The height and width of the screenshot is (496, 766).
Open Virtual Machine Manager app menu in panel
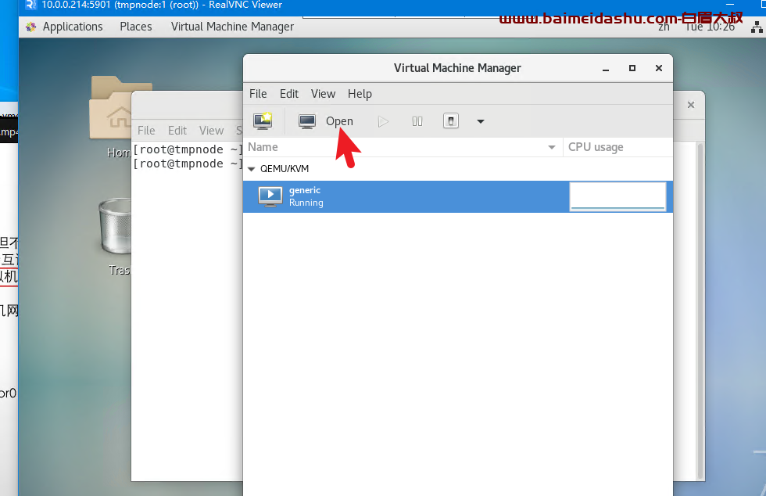pyautogui.click(x=233, y=27)
